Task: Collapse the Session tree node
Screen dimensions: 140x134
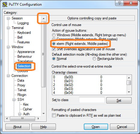Action: [8, 18]
